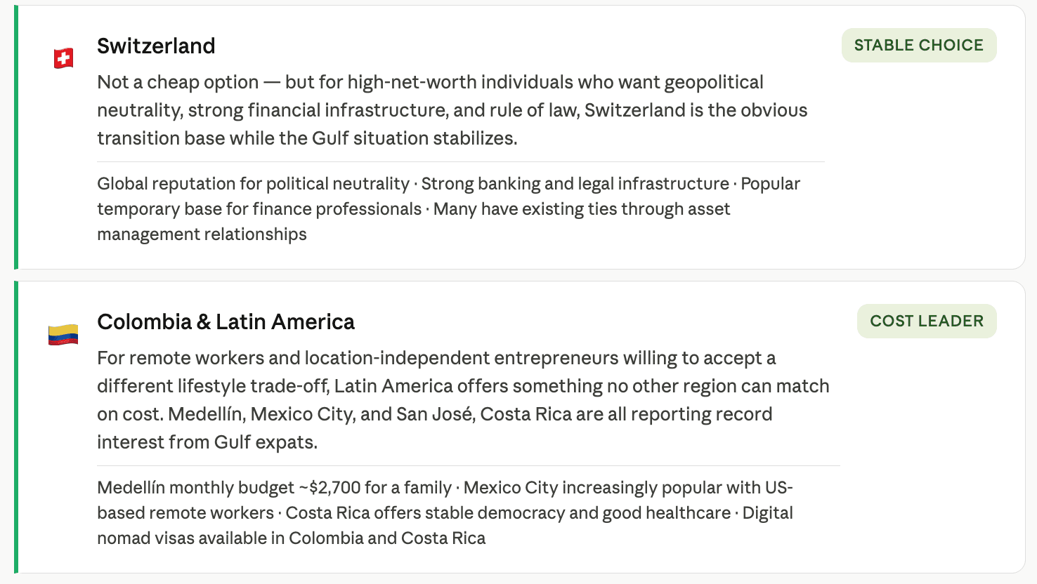Click the green left border of Switzerland card

16,138
